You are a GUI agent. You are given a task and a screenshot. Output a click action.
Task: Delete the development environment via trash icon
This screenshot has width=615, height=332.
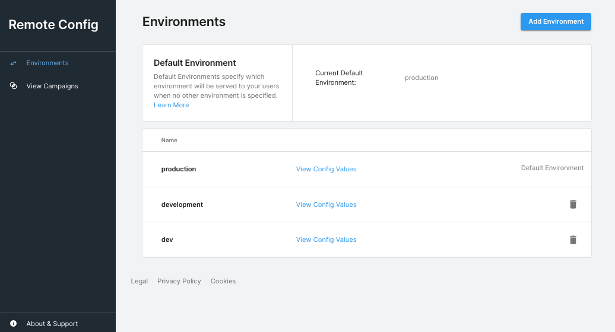573,205
